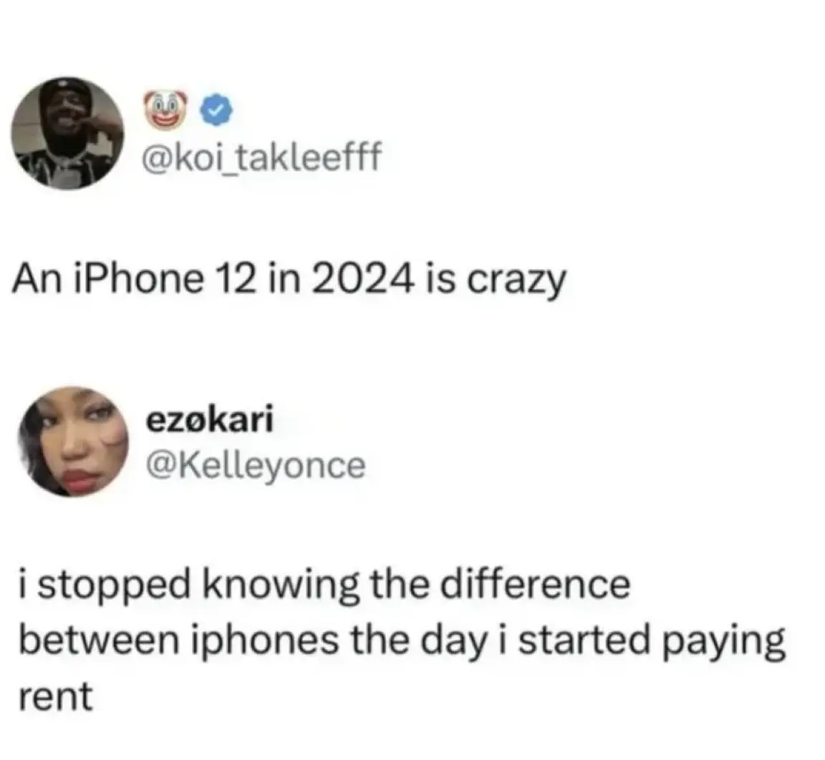
Task: Click the word "rent" in the reply
Action: (x=56, y=697)
